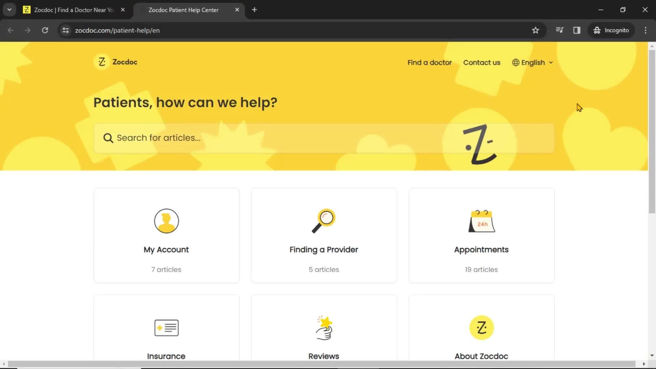Bookmark this page with the star icon

[535, 30]
